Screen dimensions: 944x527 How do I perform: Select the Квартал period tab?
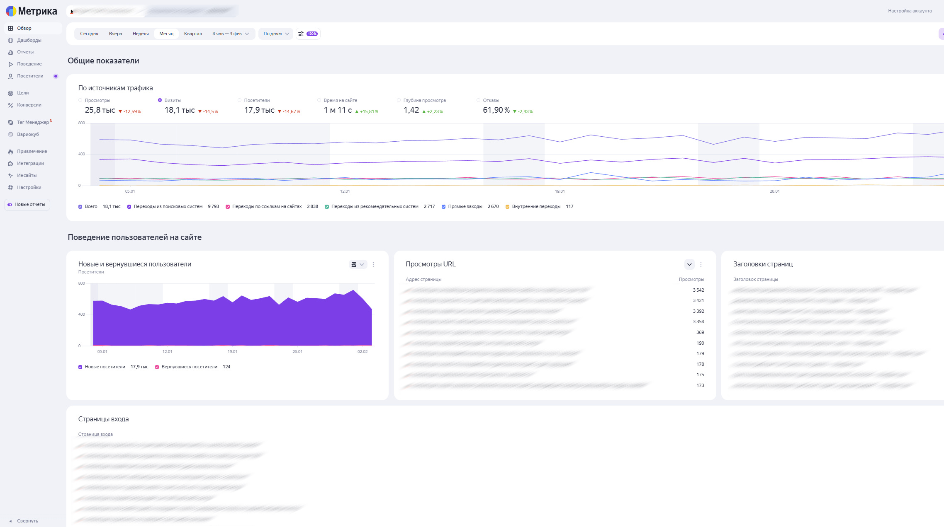coord(193,34)
